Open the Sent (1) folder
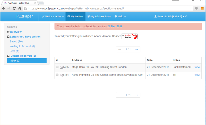The width and height of the screenshot is (206, 125). coord(14,51)
